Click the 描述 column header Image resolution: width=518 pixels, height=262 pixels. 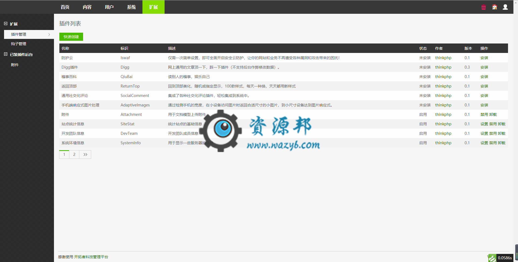[172, 48]
